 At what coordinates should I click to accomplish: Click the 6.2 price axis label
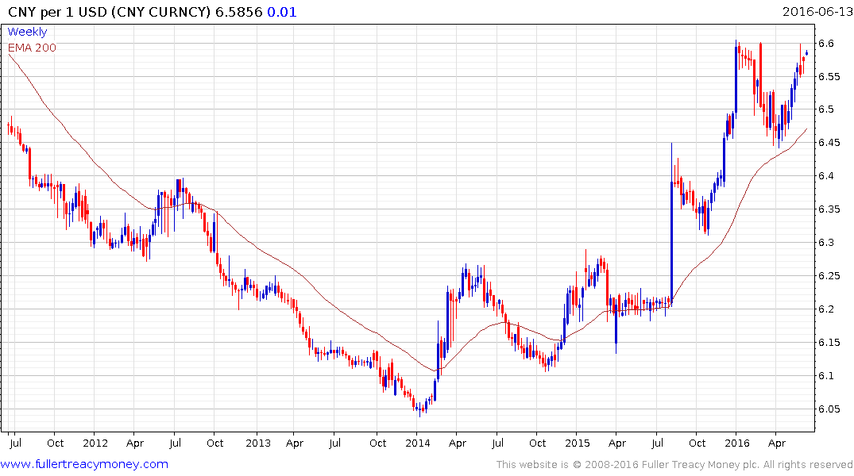pyautogui.click(x=825, y=309)
